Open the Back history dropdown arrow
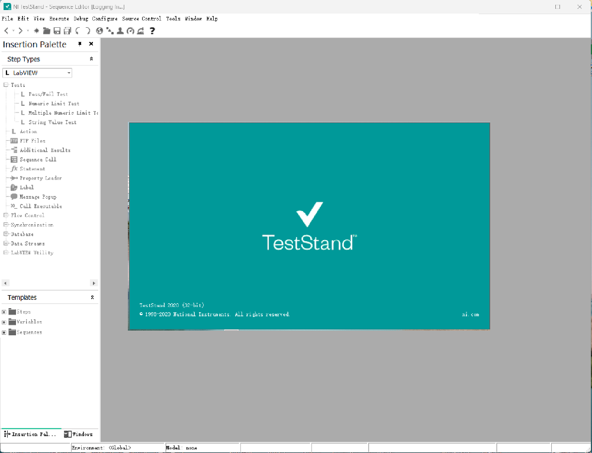592x453 pixels. [13, 31]
